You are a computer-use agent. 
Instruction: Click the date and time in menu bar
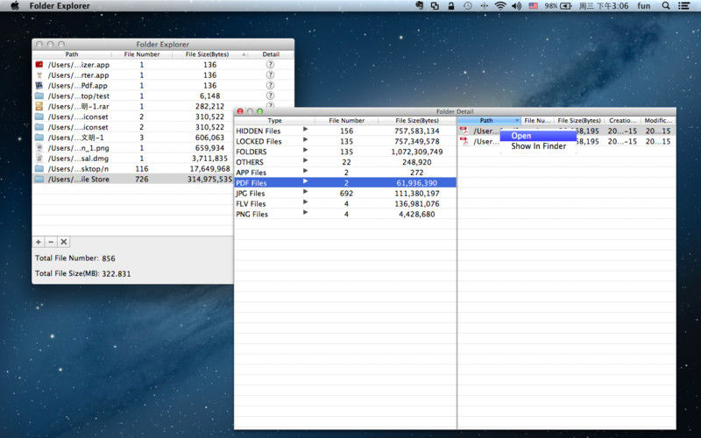click(604, 6)
